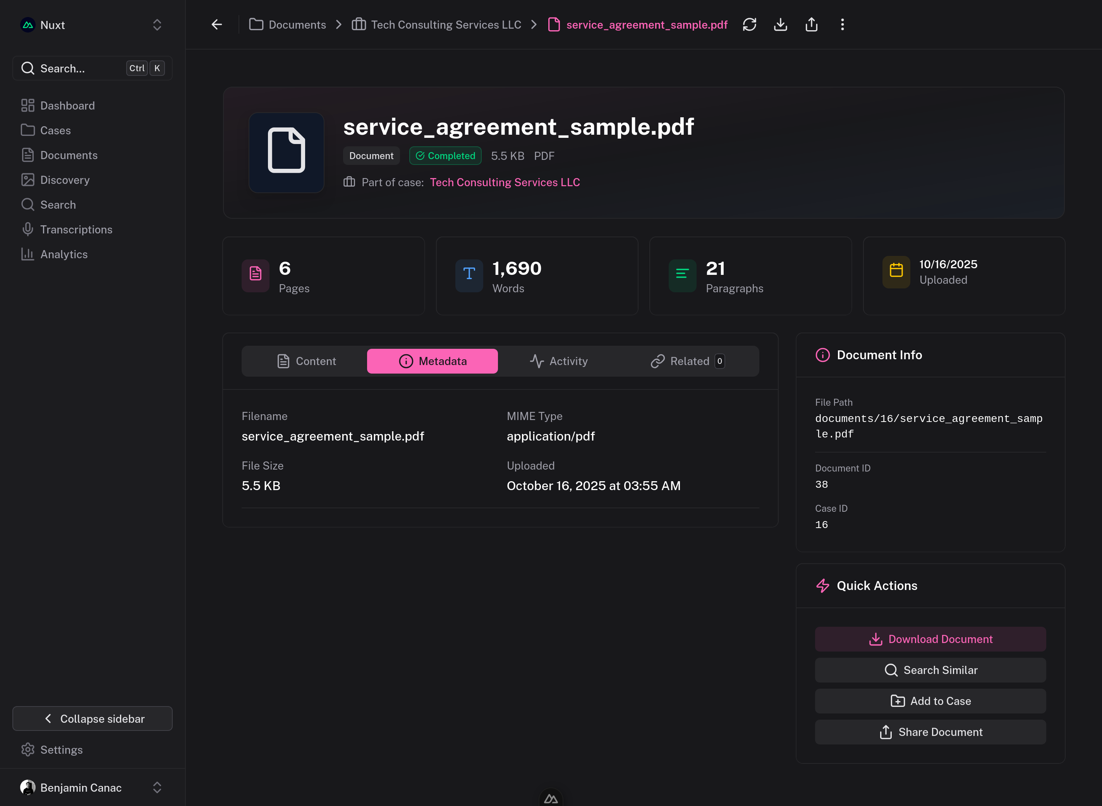The height and width of the screenshot is (806, 1102).
Task: Open Settings in the sidebar
Action: pyautogui.click(x=62, y=750)
